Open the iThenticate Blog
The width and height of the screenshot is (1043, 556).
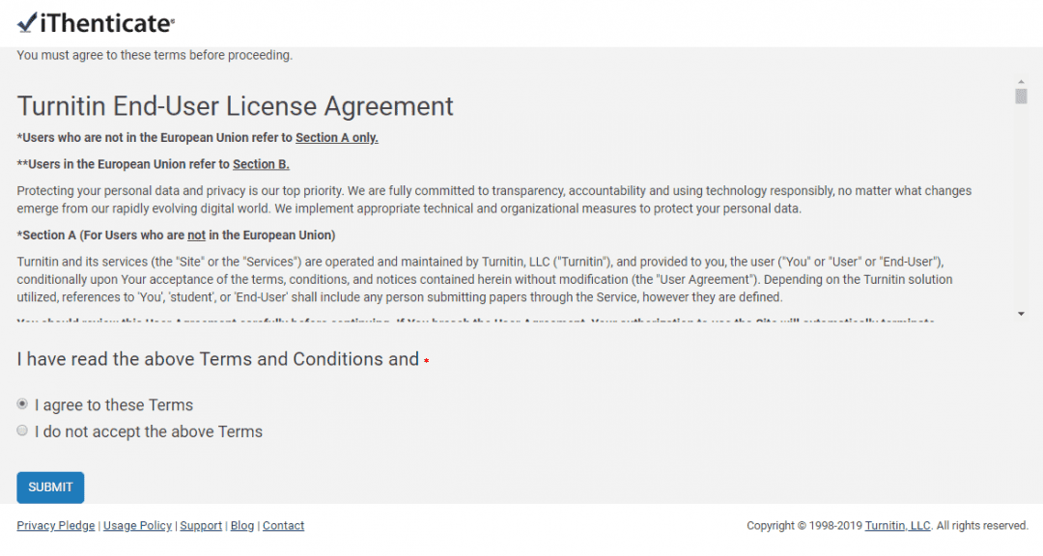241,525
